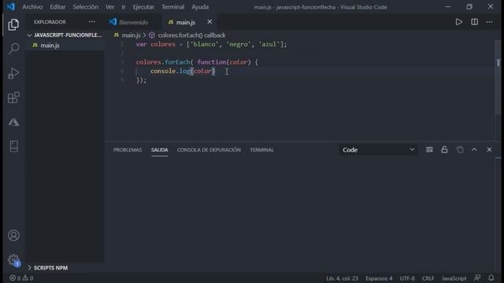Image resolution: width=504 pixels, height=283 pixels.
Task: Select the Code output channel dropdown
Action: click(378, 149)
